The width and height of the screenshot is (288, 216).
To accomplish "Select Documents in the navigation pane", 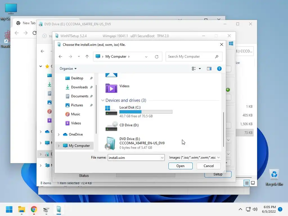I will click(79, 96).
